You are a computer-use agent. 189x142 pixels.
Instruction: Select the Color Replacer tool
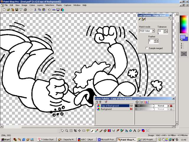109,131
